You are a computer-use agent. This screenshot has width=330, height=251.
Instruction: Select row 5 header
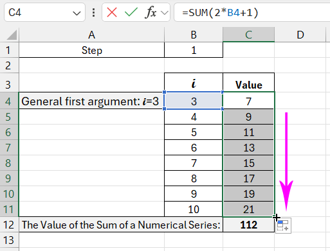tap(9, 117)
